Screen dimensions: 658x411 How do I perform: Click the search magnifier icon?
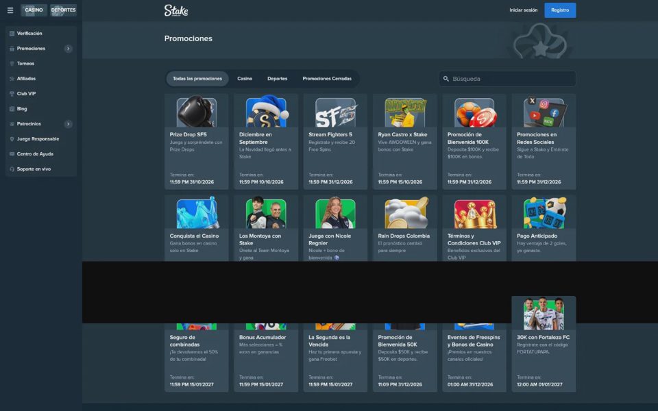pyautogui.click(x=446, y=79)
